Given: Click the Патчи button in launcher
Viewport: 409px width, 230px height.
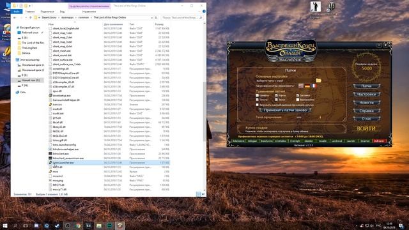Looking at the screenshot, I should point(366,86).
